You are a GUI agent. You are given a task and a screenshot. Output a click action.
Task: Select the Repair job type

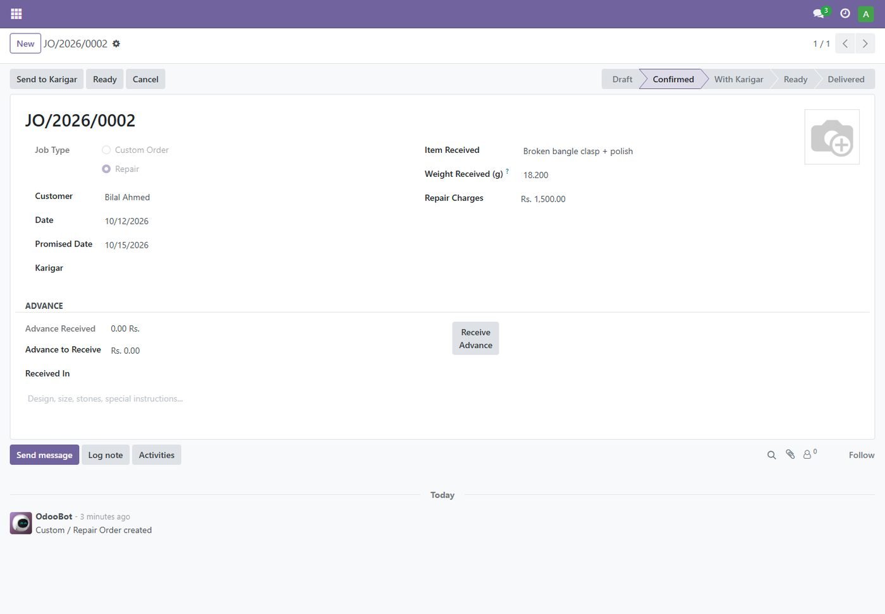point(106,169)
